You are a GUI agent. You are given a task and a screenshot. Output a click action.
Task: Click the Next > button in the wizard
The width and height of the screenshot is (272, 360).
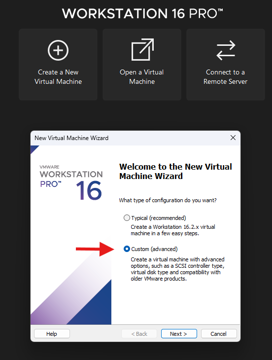(179, 333)
